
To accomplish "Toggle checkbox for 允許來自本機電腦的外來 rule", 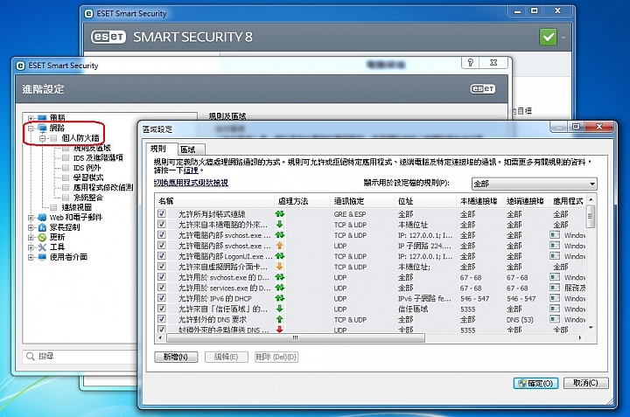I will tap(162, 225).
